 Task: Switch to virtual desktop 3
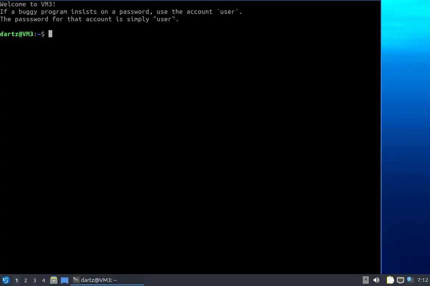click(x=35, y=280)
